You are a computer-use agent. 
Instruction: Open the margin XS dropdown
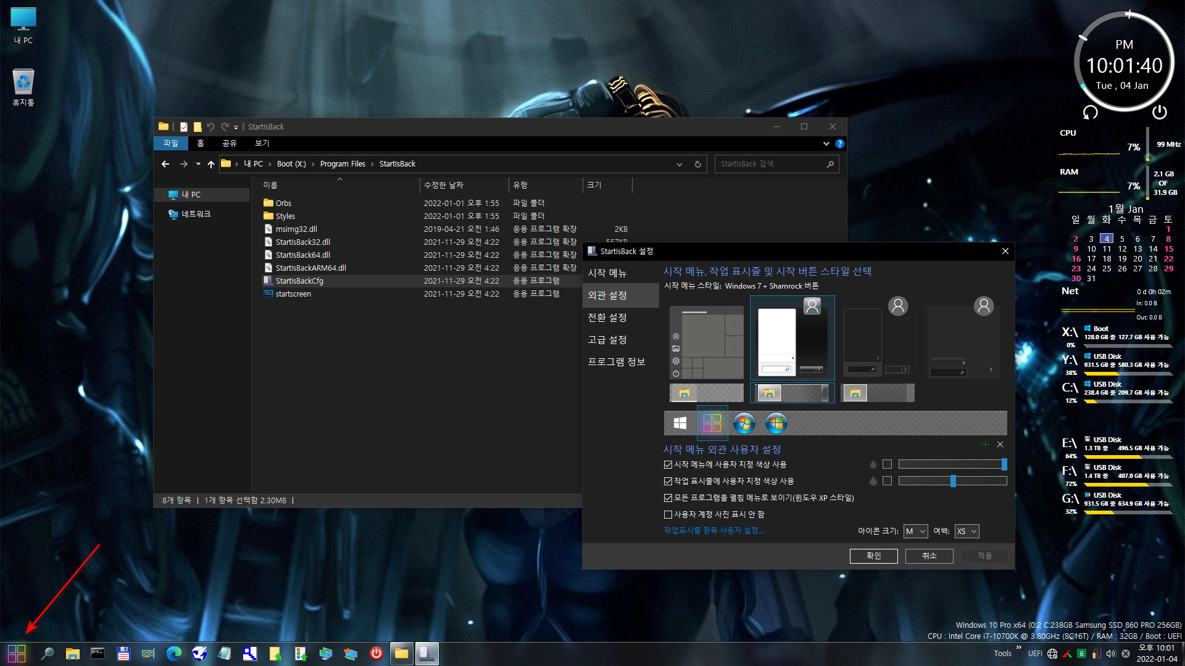coord(967,531)
